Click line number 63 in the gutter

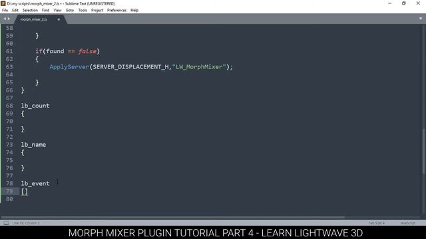click(x=9, y=67)
